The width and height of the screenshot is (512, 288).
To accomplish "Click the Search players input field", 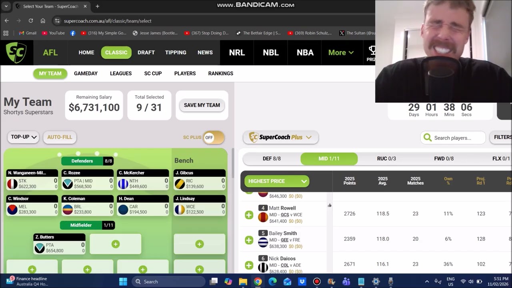I will coord(453,138).
